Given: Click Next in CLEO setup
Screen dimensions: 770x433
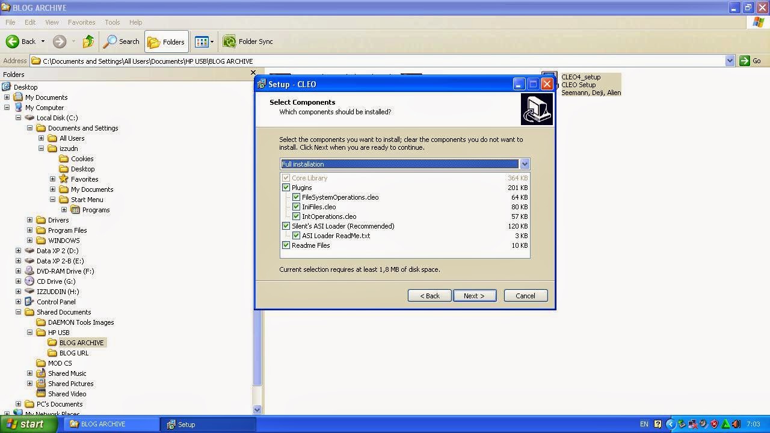Looking at the screenshot, I should coord(474,296).
